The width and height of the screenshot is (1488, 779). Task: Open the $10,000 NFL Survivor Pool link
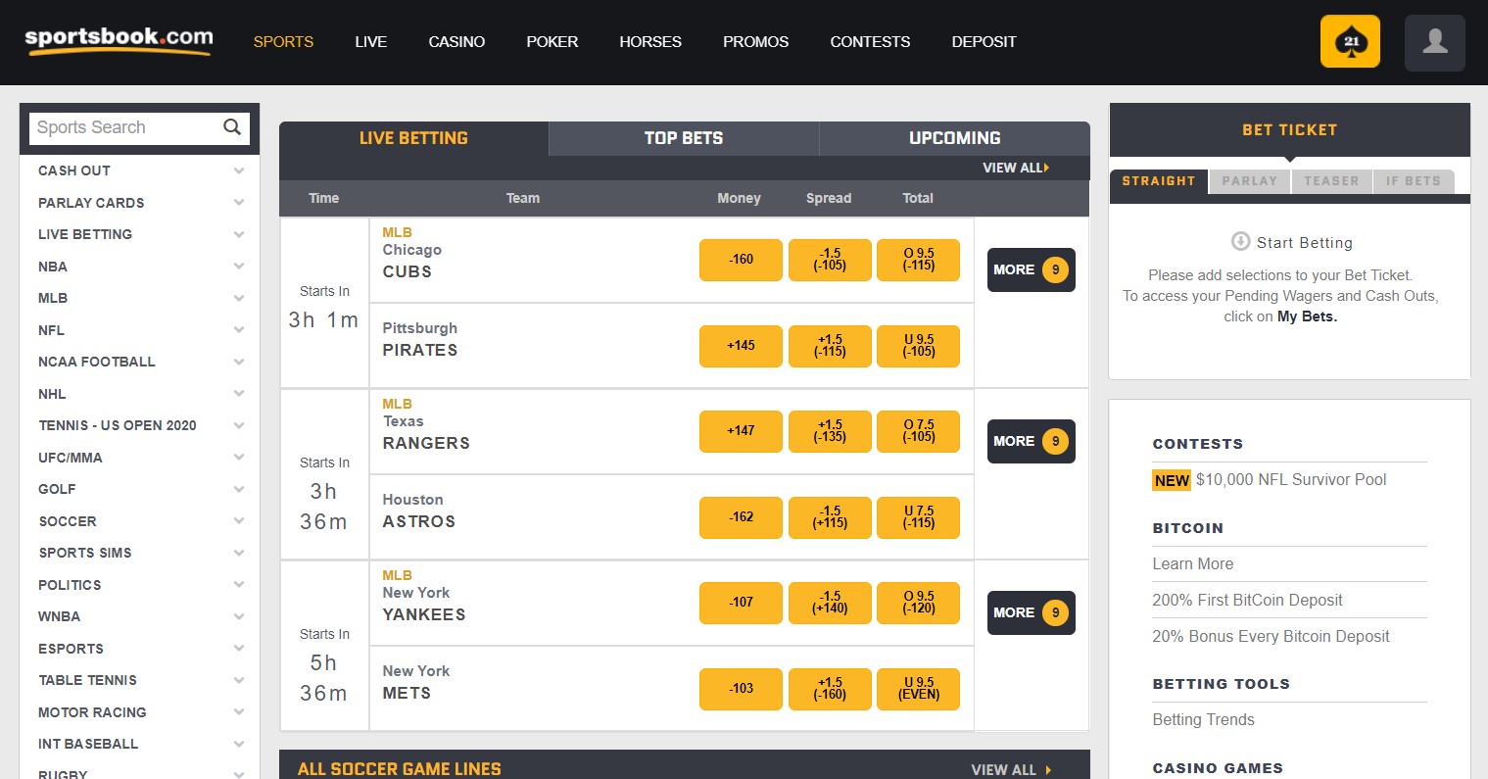tap(1291, 480)
